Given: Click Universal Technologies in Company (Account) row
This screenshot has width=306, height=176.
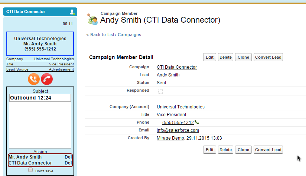Looking at the screenshot, I should point(180,107).
